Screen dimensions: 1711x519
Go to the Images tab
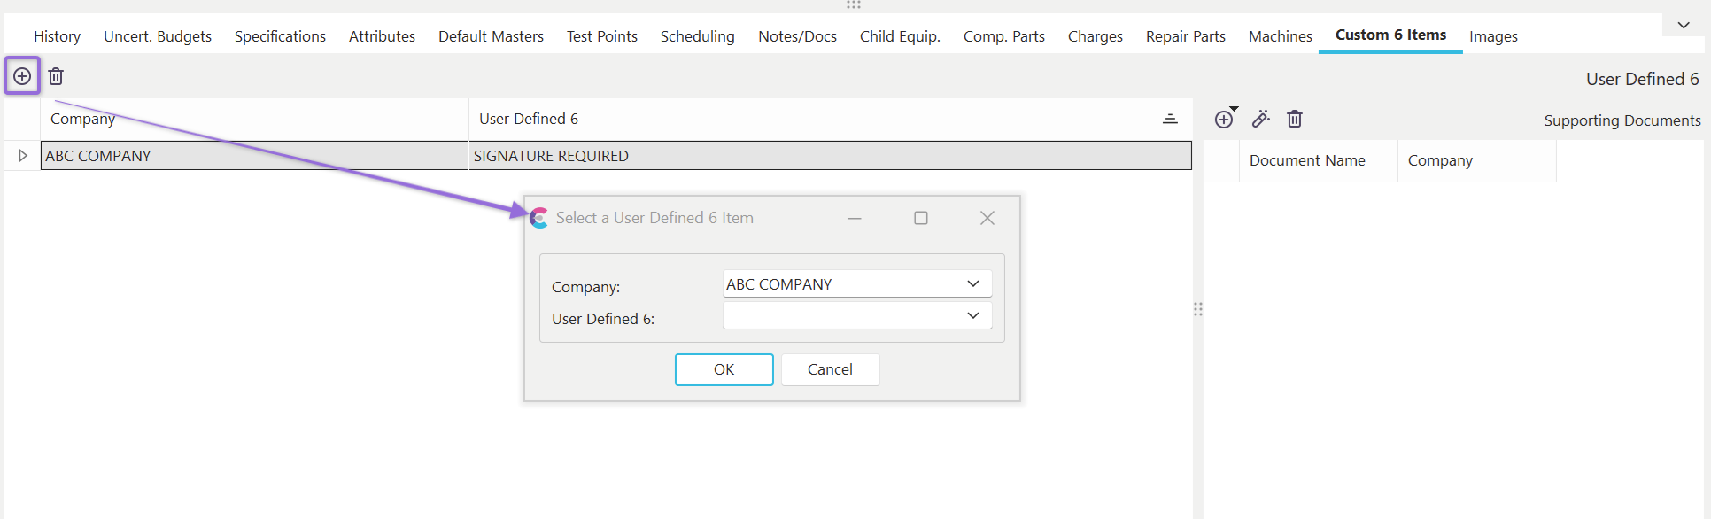1493,36
